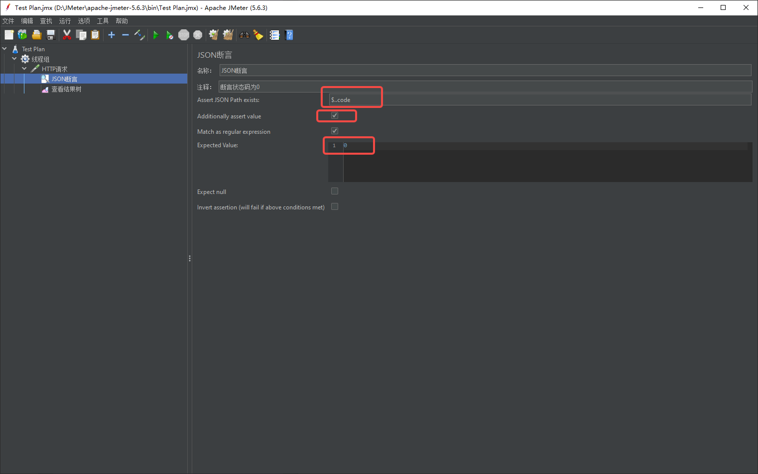Image resolution: width=758 pixels, height=474 pixels.
Task: Click Start no pauses icon
Action: [x=169, y=35]
